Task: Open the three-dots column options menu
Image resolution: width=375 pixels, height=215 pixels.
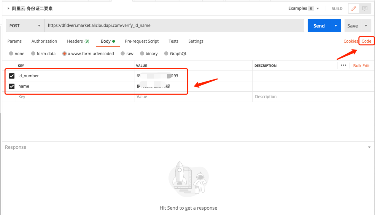Action: tap(343, 65)
